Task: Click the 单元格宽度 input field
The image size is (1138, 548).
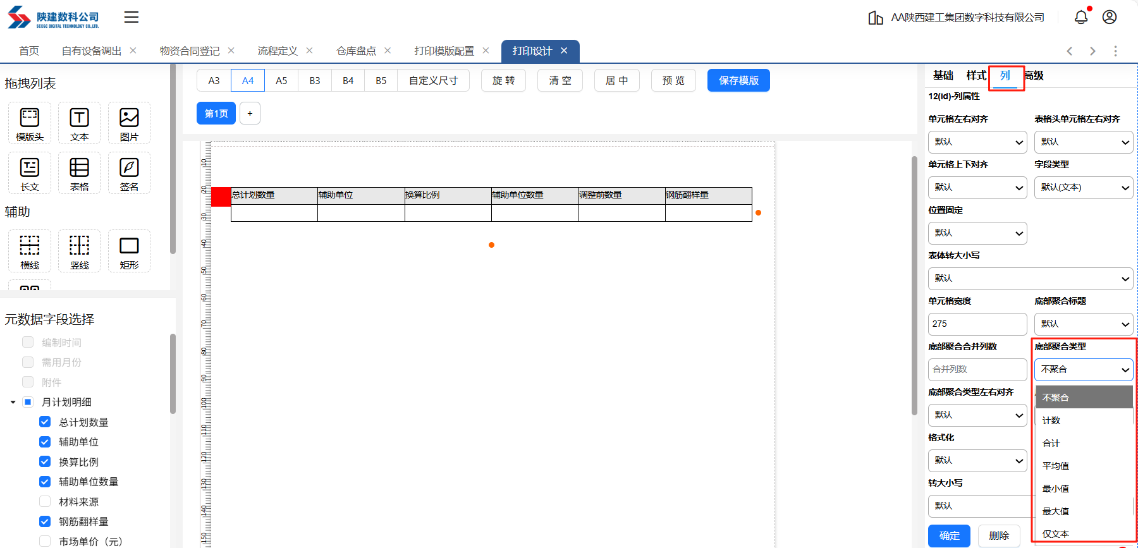Action: coord(977,324)
